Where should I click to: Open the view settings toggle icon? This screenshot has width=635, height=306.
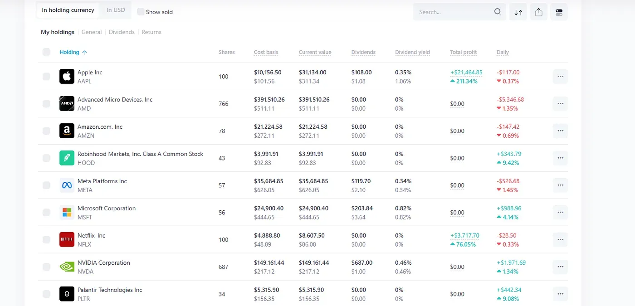coord(559,12)
